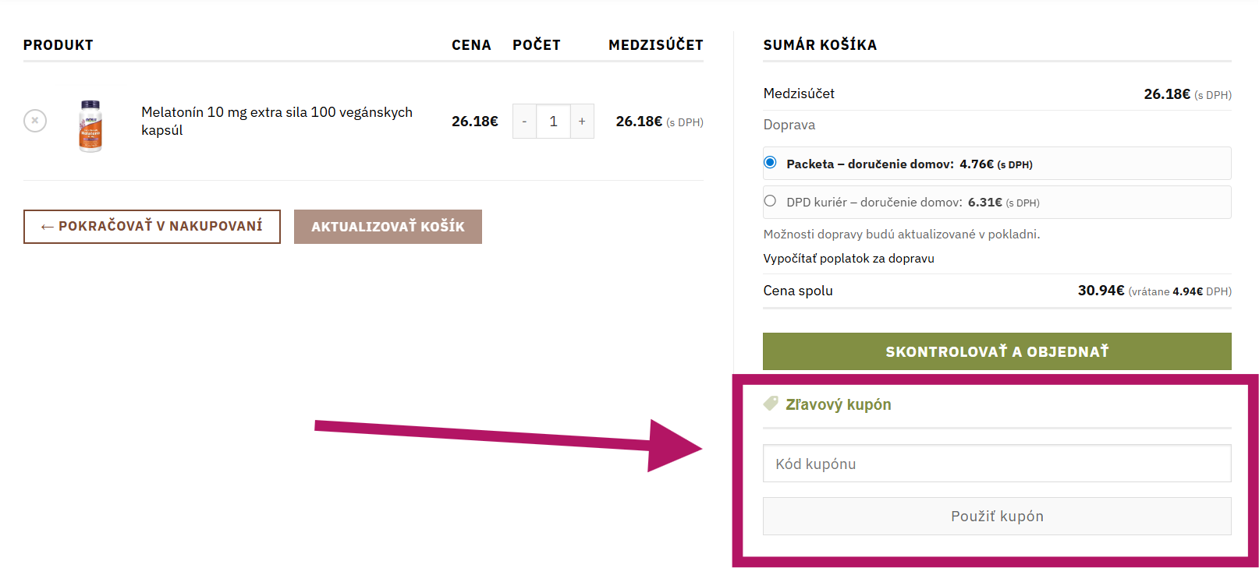Click the Kód kupónu input field

(x=996, y=463)
